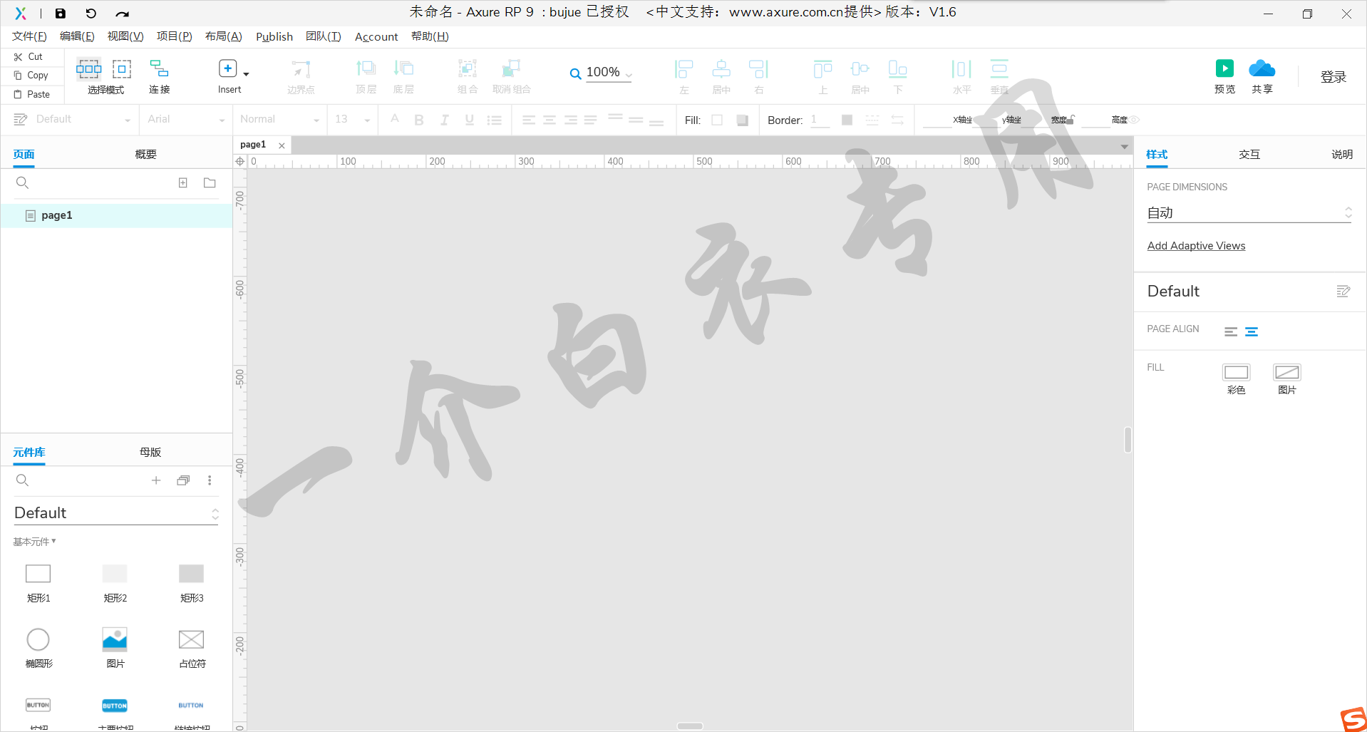This screenshot has width=1367, height=732.
Task: Toggle italic text formatting
Action: [444, 120]
